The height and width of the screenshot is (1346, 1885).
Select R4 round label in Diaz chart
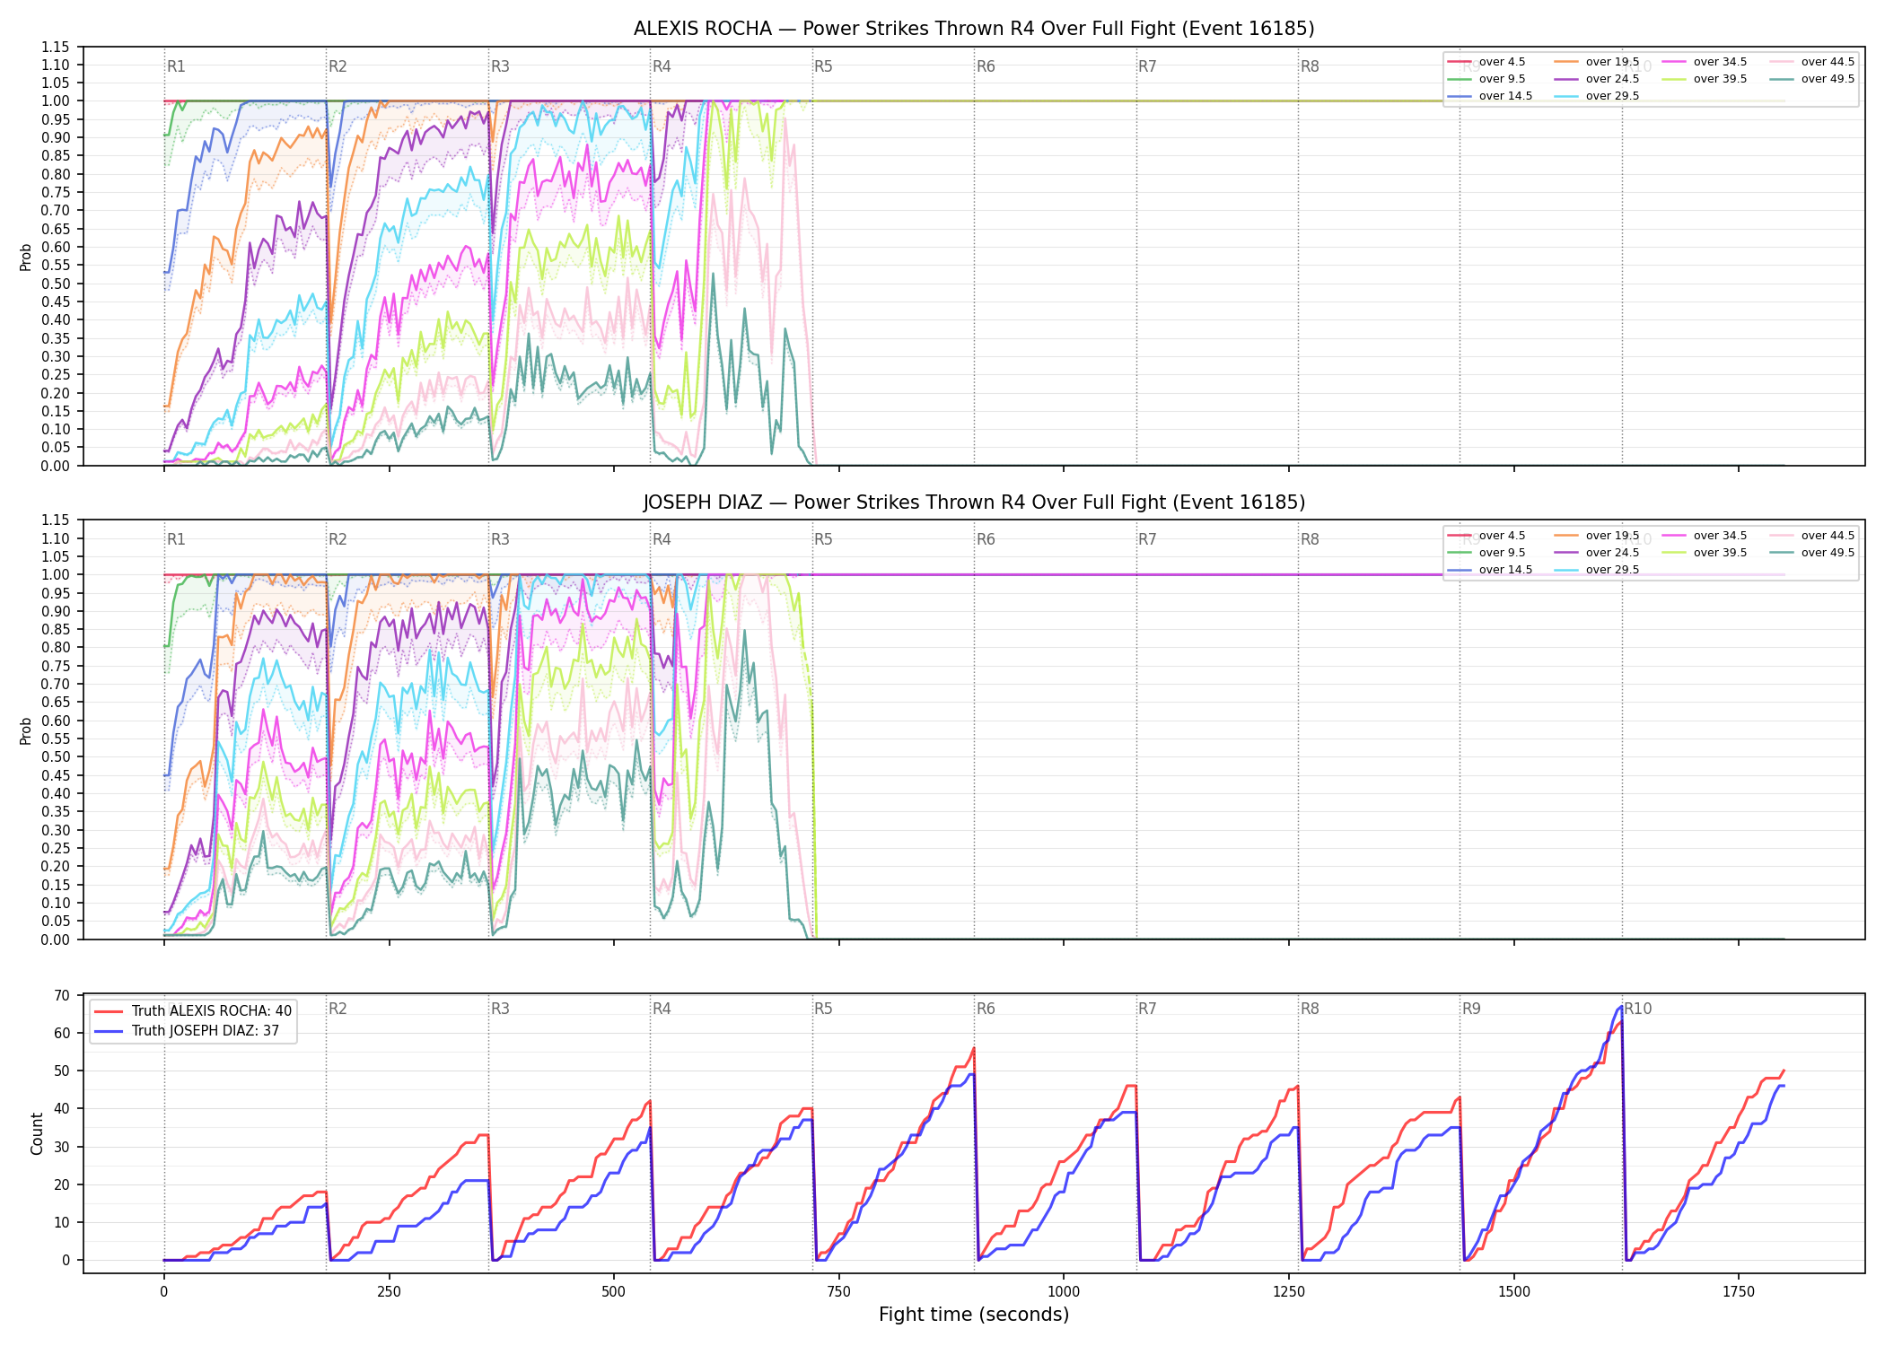(x=662, y=539)
